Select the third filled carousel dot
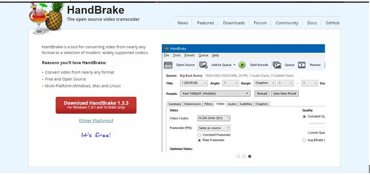Screen dimensions: 370x175 coord(250,156)
